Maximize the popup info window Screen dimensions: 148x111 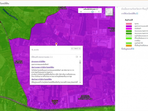(x=77, y=57)
